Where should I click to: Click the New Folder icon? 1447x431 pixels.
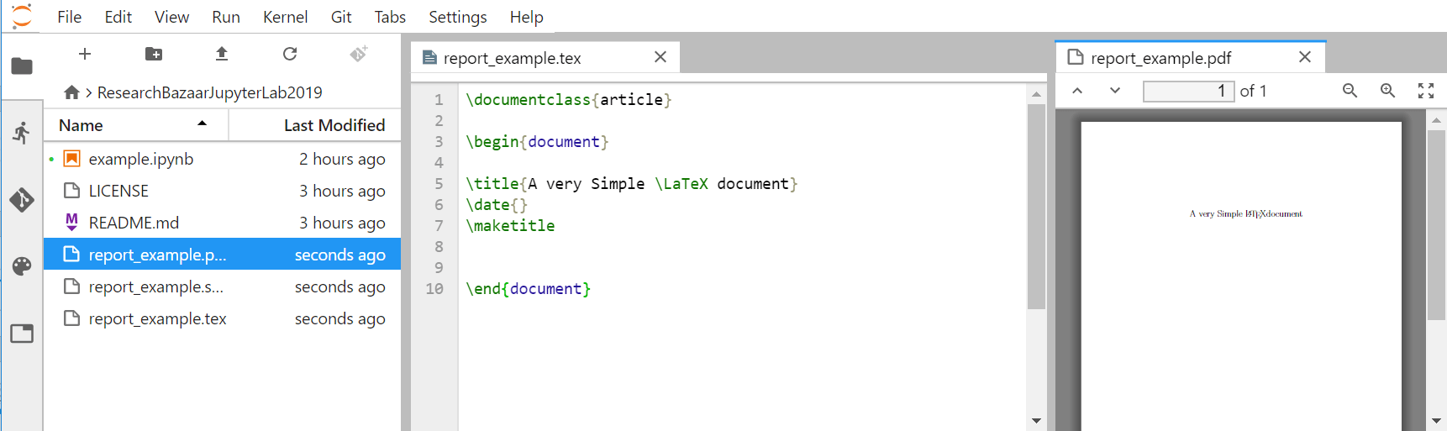pyautogui.click(x=154, y=54)
